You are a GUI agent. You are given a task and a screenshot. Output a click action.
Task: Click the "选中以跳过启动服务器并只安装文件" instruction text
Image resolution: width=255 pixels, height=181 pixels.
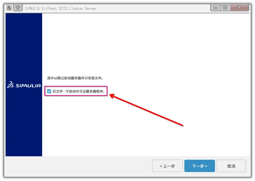pos(75,78)
